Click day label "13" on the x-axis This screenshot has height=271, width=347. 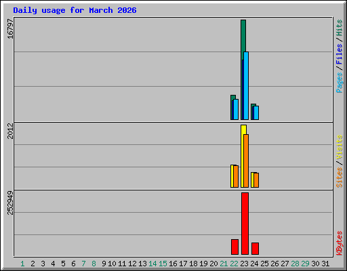pyautogui.click(x=142, y=264)
